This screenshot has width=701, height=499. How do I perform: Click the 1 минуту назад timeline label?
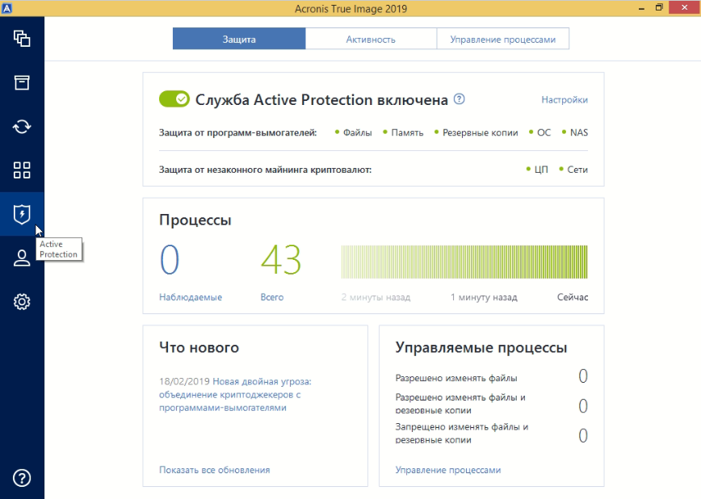[484, 297]
